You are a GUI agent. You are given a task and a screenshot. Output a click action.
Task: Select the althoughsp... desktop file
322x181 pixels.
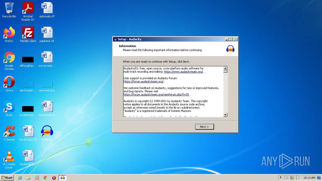28,61
